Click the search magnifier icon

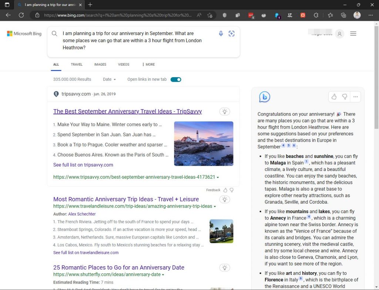point(54,33)
